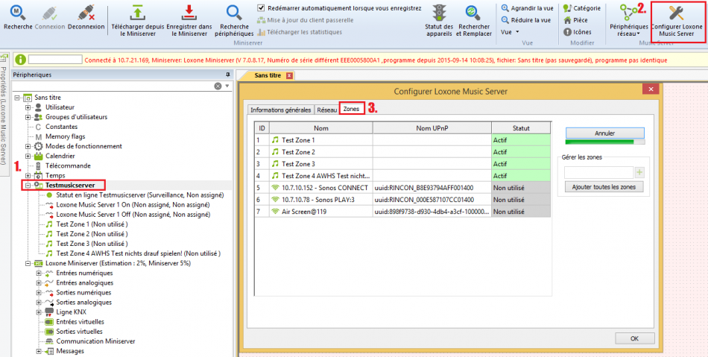The height and width of the screenshot is (357, 708).
Task: Expand the Utilisateur tree node
Action: [28, 107]
